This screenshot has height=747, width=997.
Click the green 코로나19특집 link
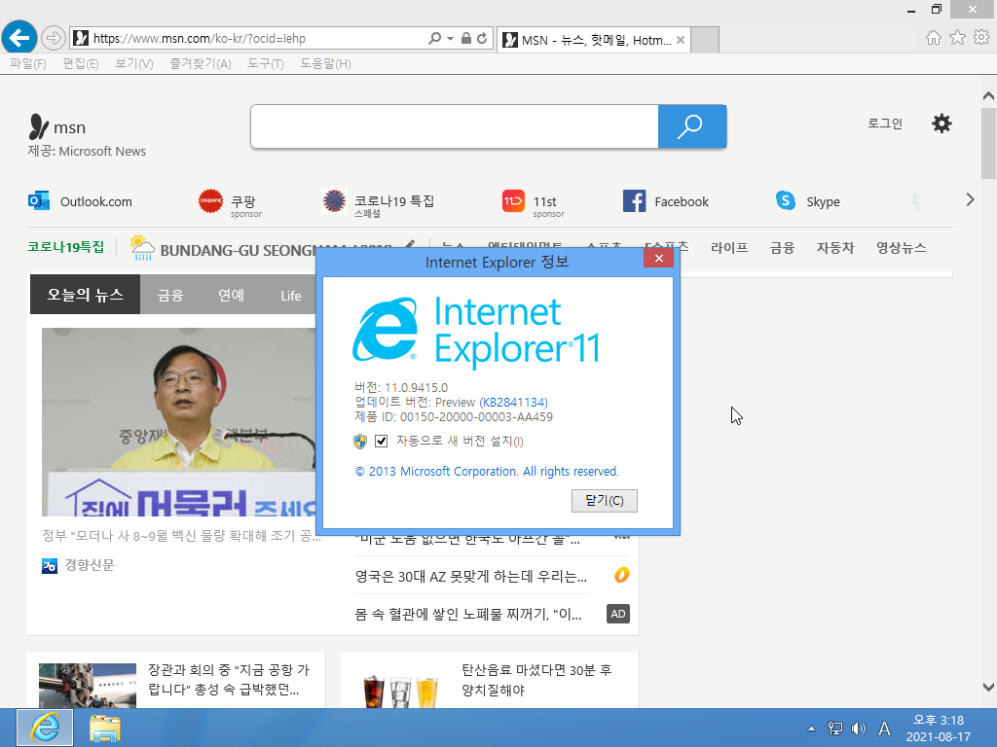point(65,247)
